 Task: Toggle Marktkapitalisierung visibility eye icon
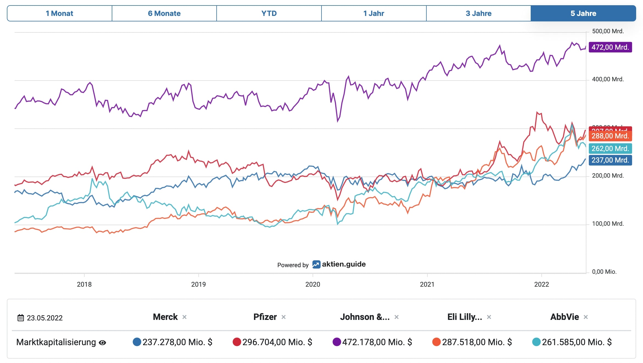point(102,343)
